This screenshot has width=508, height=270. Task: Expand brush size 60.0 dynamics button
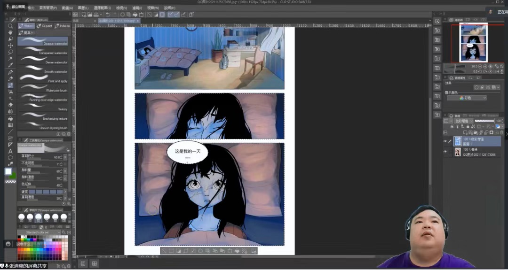[x=65, y=157]
